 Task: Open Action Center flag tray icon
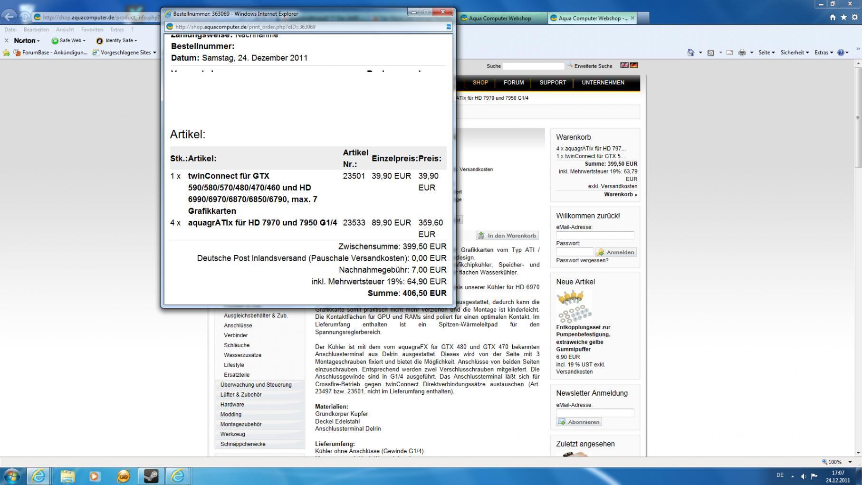814,476
